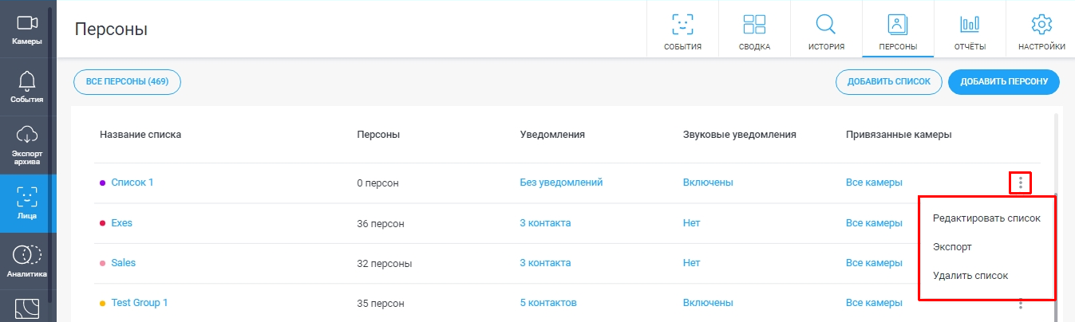
Task: Switch to the Сводка tab
Action: pos(754,30)
